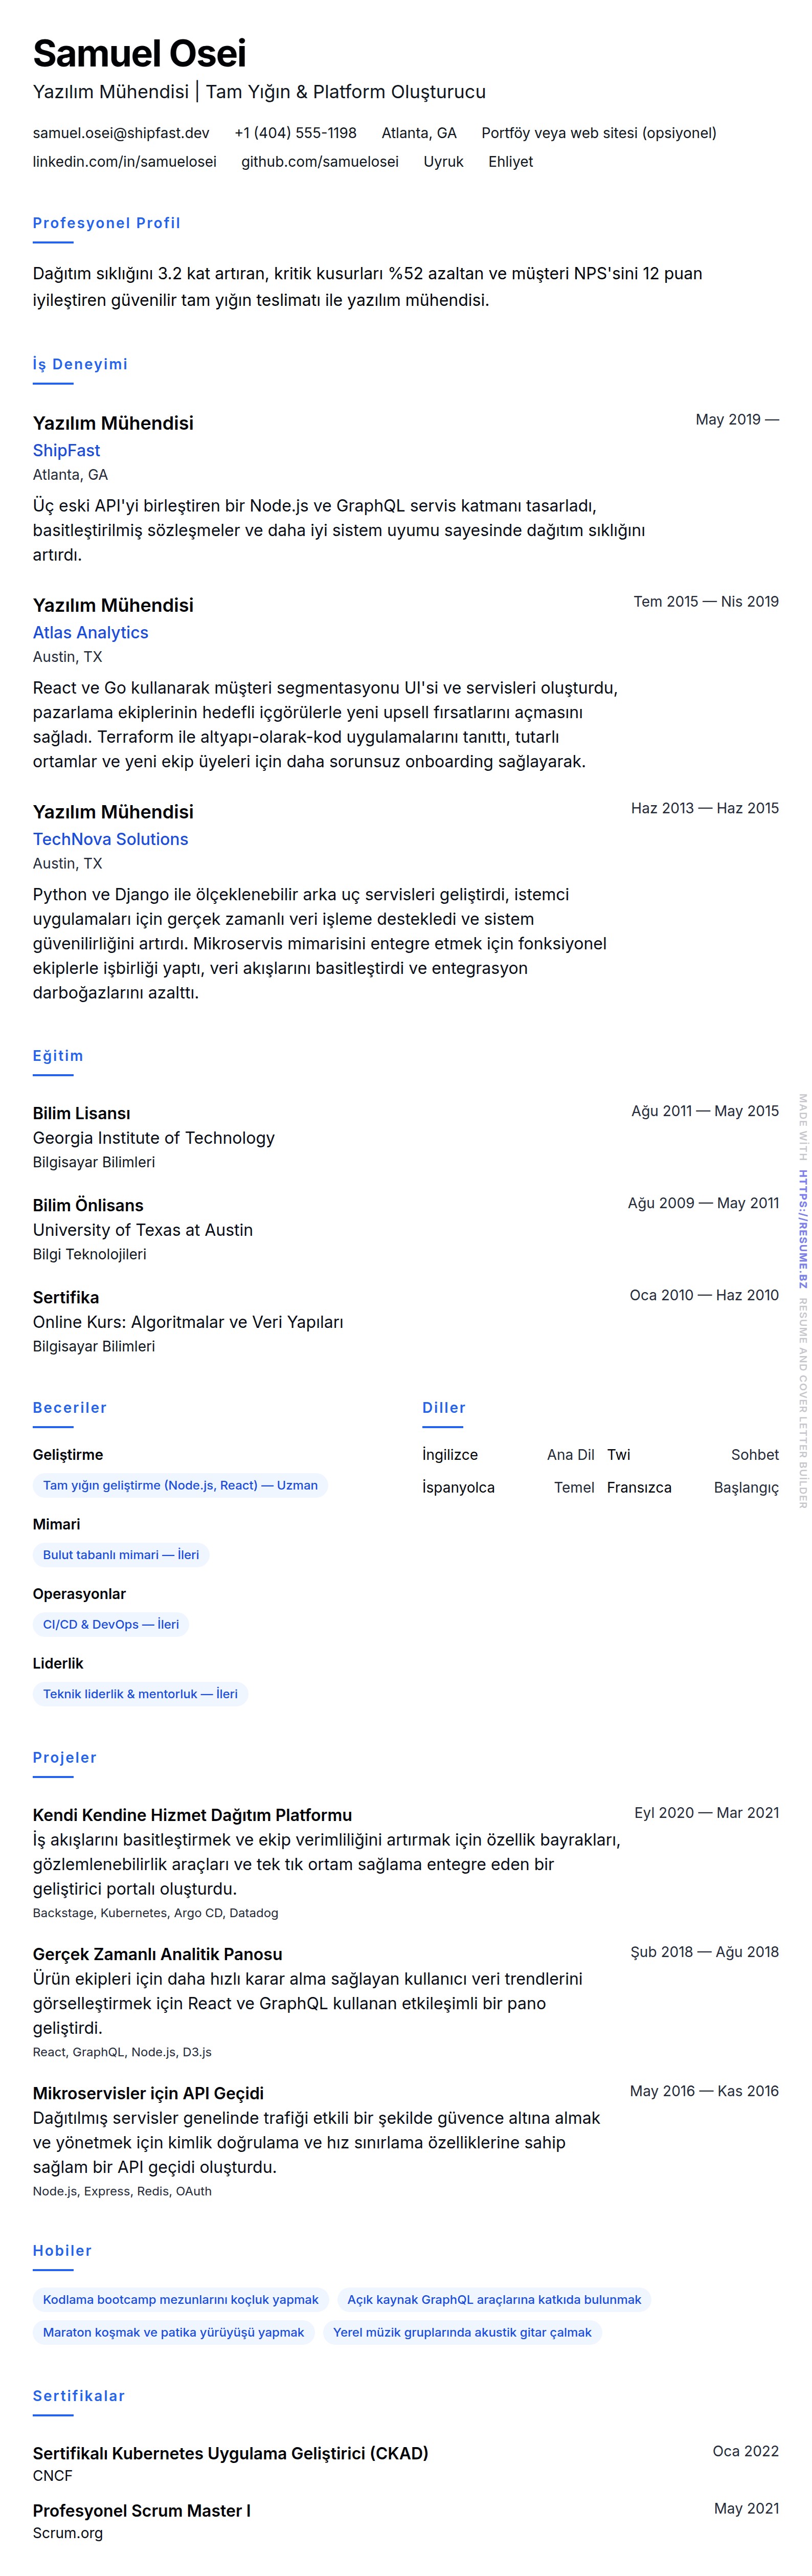The image size is (812, 2576).
Task: Select the Açık kaynak GraphQL hobby tag
Action: 494,2300
